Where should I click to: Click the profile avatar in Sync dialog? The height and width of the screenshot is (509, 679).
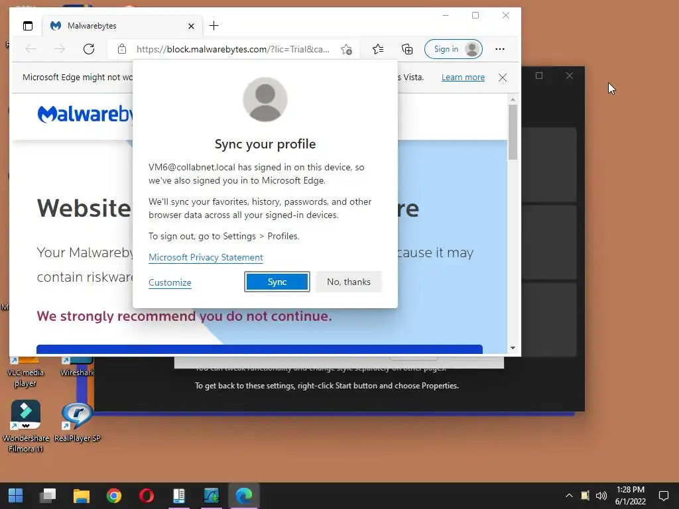click(265, 99)
